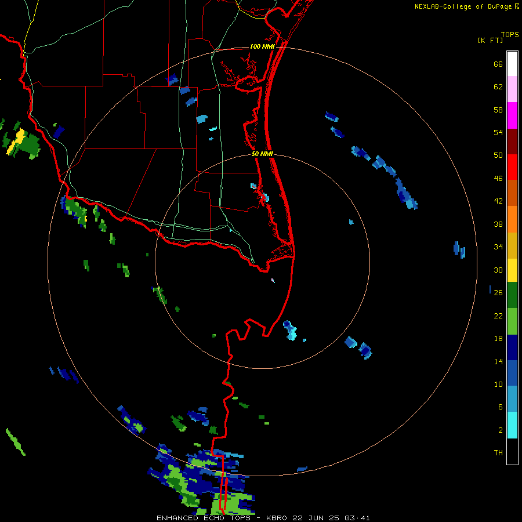Image resolution: width=522 pixels, height=522 pixels.
Task: Click the "22" legend value on the scale
Action: tap(498, 316)
